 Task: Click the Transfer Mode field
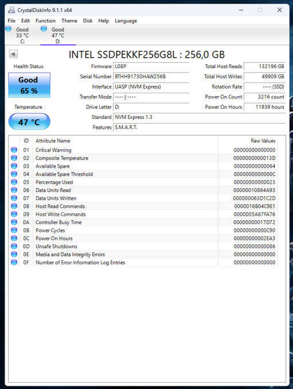point(151,97)
